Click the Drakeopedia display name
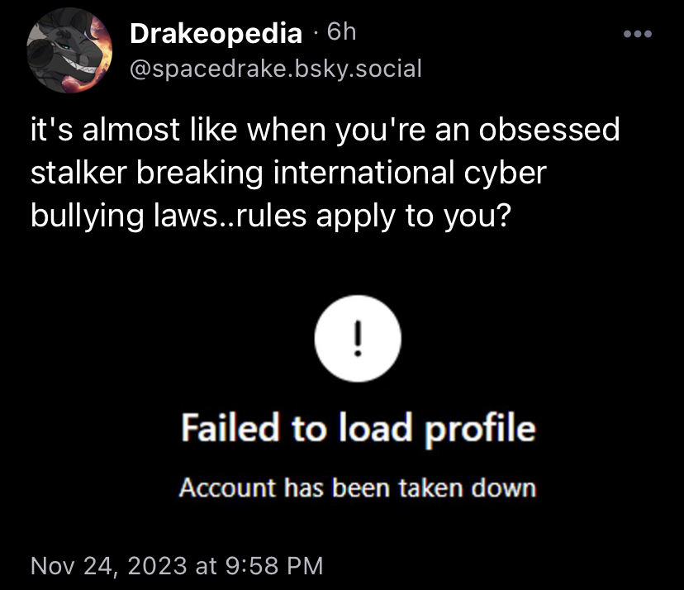 point(216,34)
